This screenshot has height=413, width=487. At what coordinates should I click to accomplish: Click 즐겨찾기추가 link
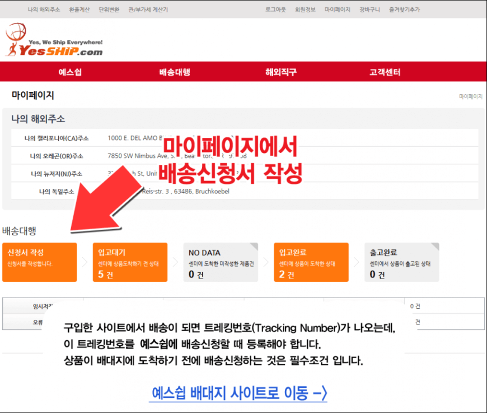click(x=404, y=10)
